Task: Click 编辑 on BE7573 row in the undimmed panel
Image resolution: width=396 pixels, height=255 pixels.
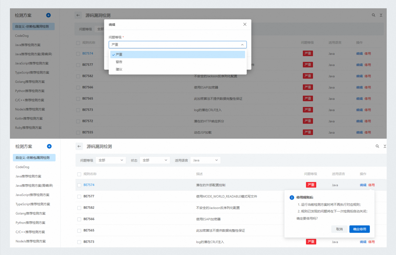Action: [x=363, y=242]
